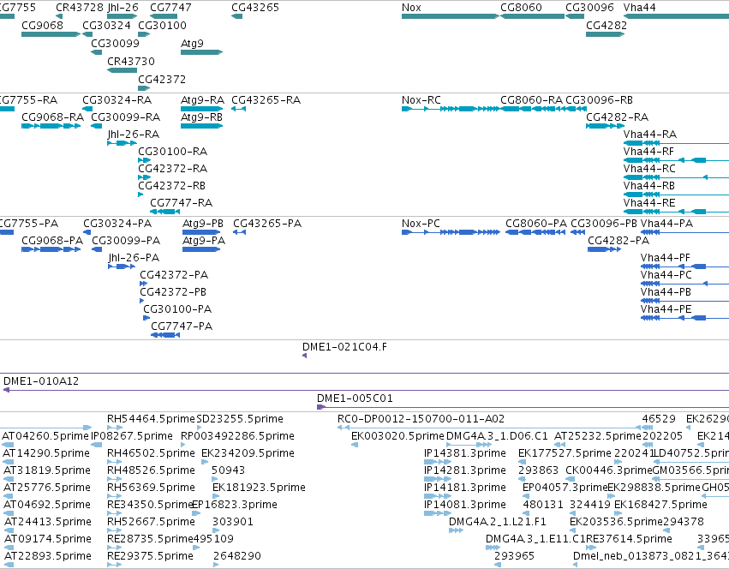Viewport: 729px width, 569px height.
Task: Select the CG42372-RB transcript
Action: click(x=140, y=195)
